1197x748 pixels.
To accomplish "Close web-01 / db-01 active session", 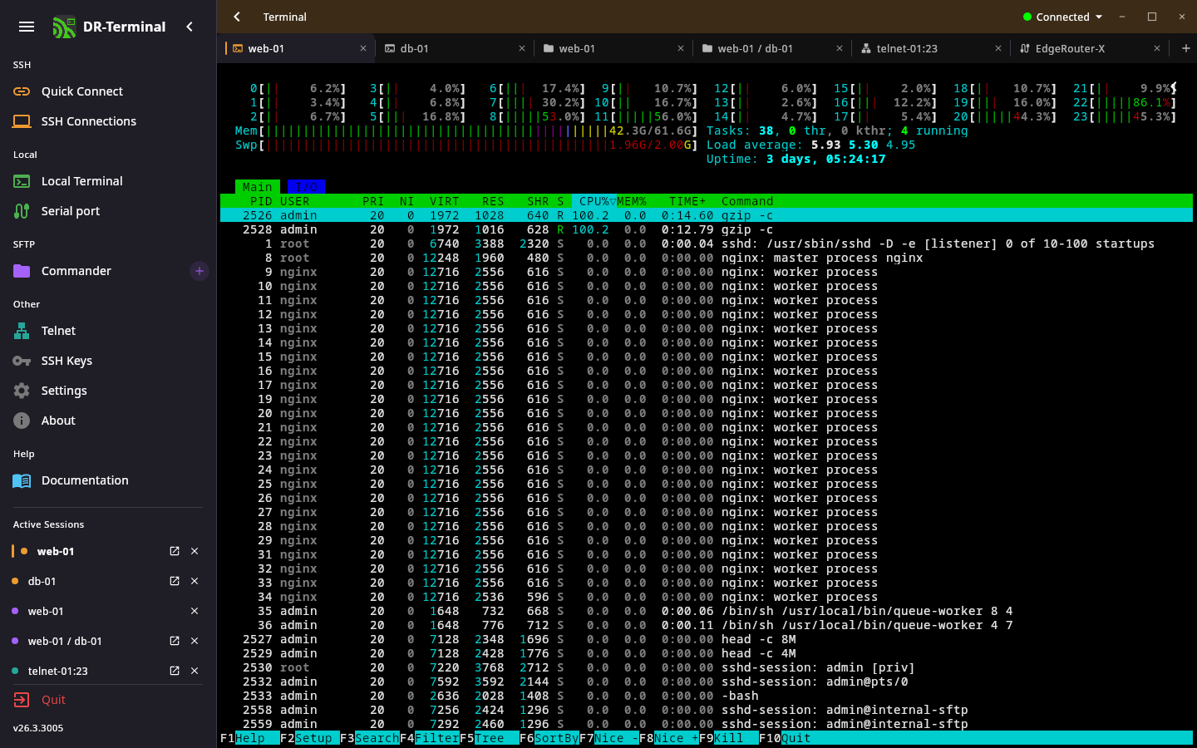I will (x=195, y=641).
